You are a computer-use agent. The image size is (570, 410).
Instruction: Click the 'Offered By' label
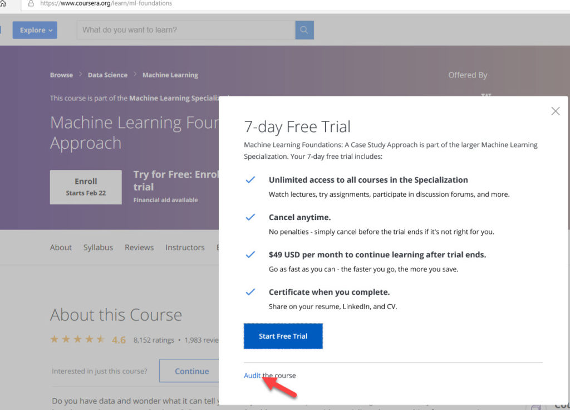click(x=468, y=75)
